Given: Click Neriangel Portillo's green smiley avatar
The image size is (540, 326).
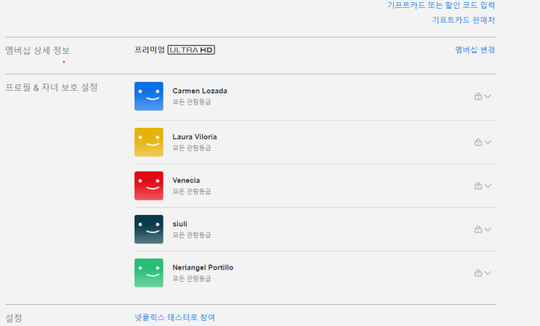Looking at the screenshot, I should pos(149,273).
